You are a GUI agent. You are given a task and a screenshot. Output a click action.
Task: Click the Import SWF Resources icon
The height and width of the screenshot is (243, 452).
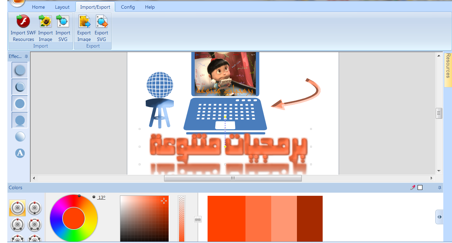[x=23, y=21]
